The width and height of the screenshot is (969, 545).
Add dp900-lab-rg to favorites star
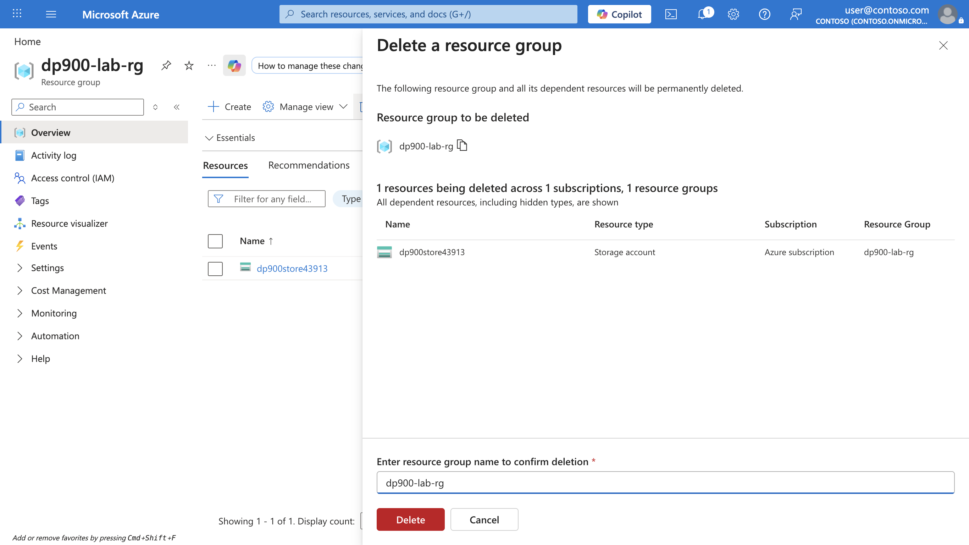(189, 66)
